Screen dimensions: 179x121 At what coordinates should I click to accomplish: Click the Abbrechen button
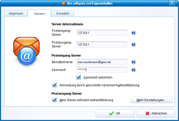156,113
